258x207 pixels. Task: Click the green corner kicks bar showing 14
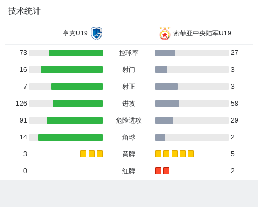[70, 137]
